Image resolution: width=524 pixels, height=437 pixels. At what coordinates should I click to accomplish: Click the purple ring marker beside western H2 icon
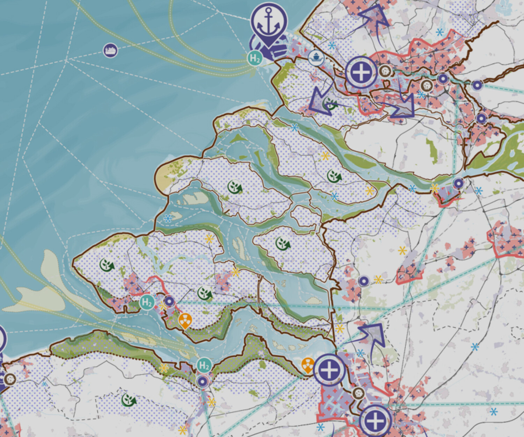click(169, 301)
